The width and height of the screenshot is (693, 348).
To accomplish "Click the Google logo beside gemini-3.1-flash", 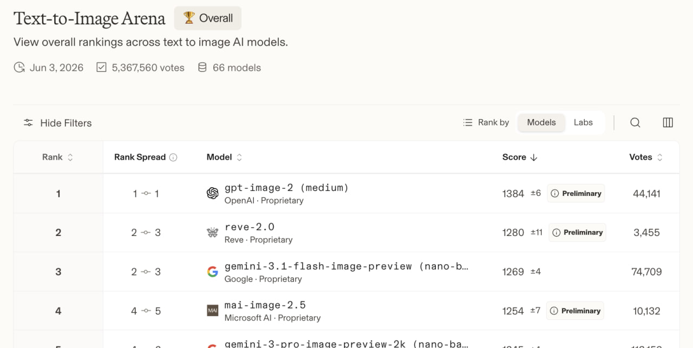I will 213,272.
